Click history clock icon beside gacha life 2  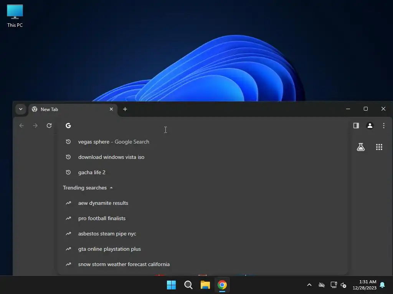[x=68, y=172]
